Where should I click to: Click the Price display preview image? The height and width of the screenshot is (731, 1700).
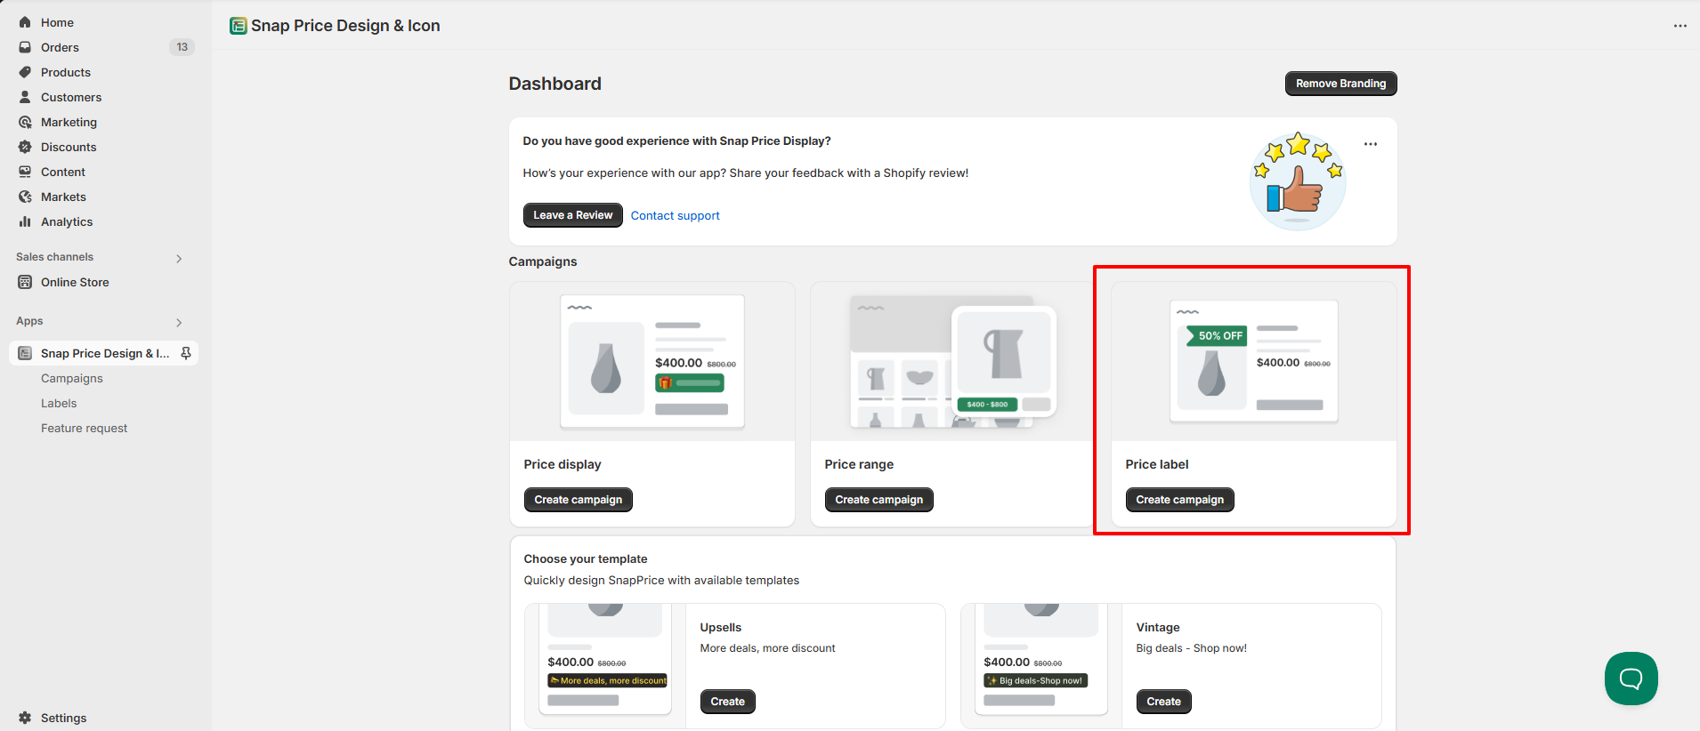[x=652, y=361]
